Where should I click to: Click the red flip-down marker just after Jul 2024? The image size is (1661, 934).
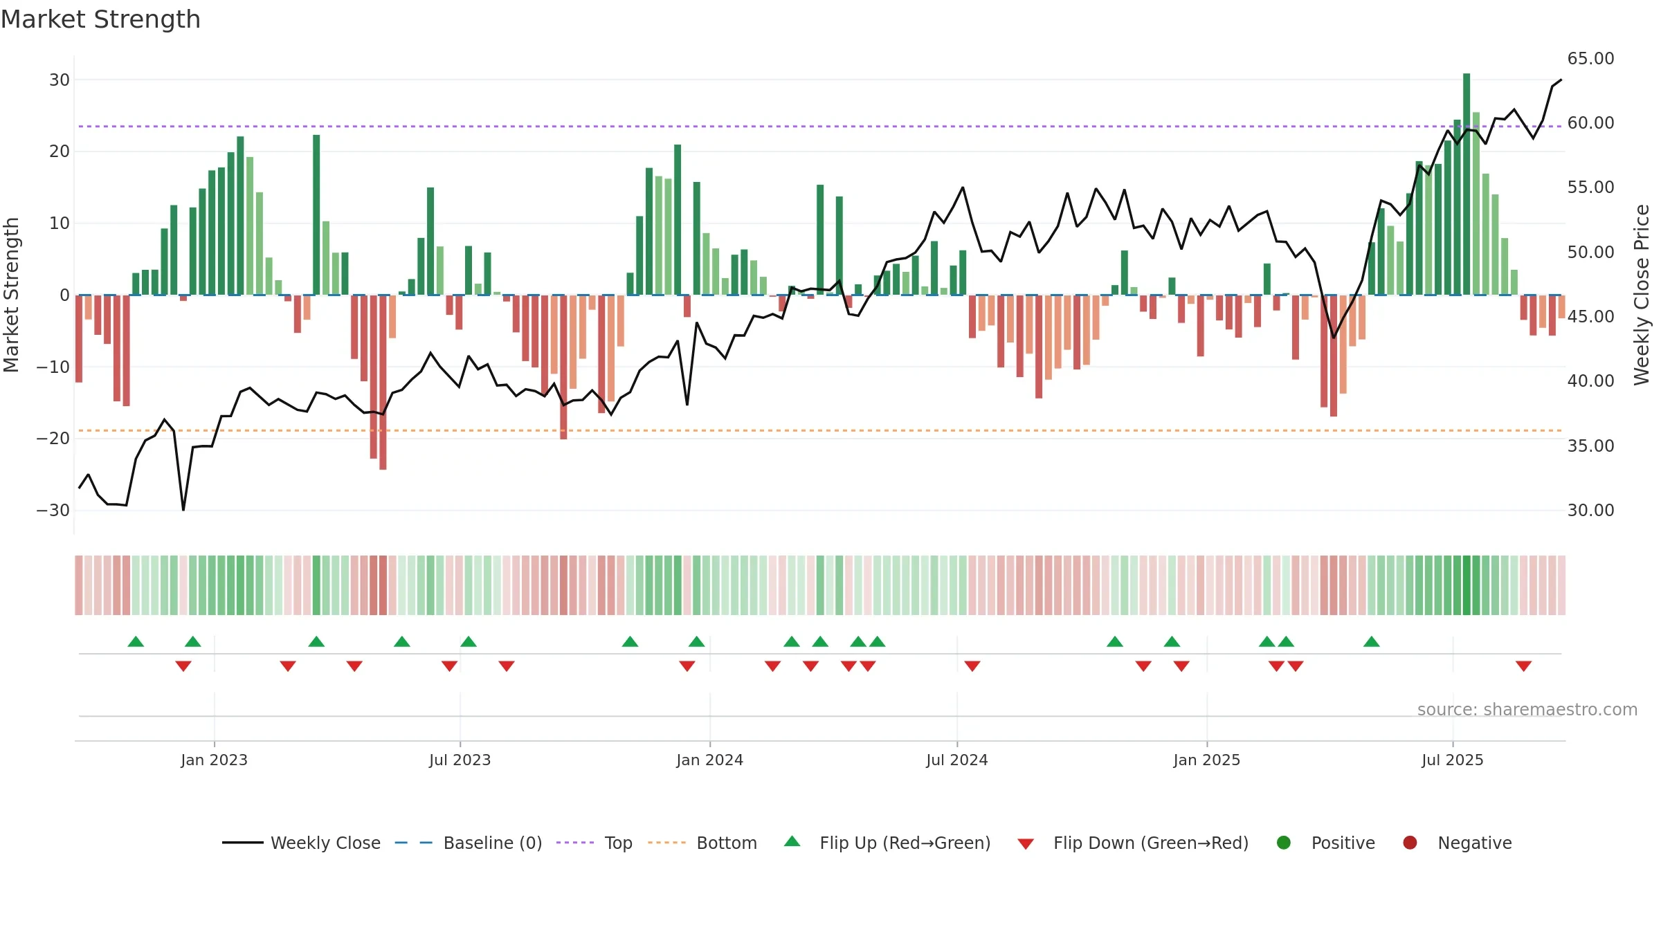coord(972,666)
